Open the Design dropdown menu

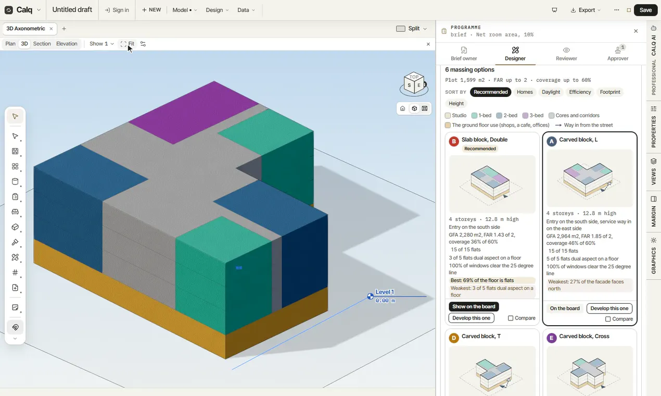[x=217, y=10]
